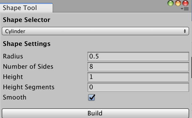Click the Height Segments label

point(29,87)
